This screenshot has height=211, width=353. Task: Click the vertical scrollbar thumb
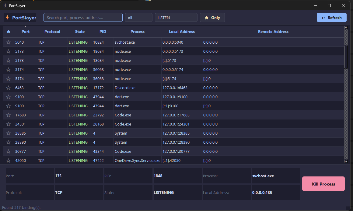tap(346, 57)
